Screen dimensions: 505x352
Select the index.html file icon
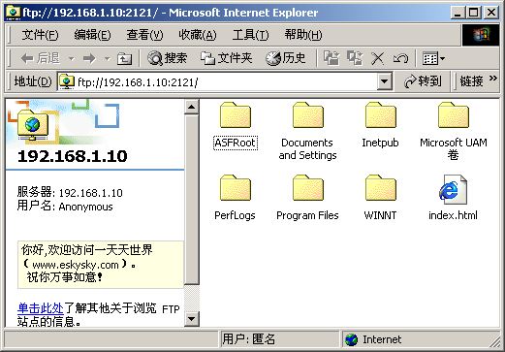453,189
